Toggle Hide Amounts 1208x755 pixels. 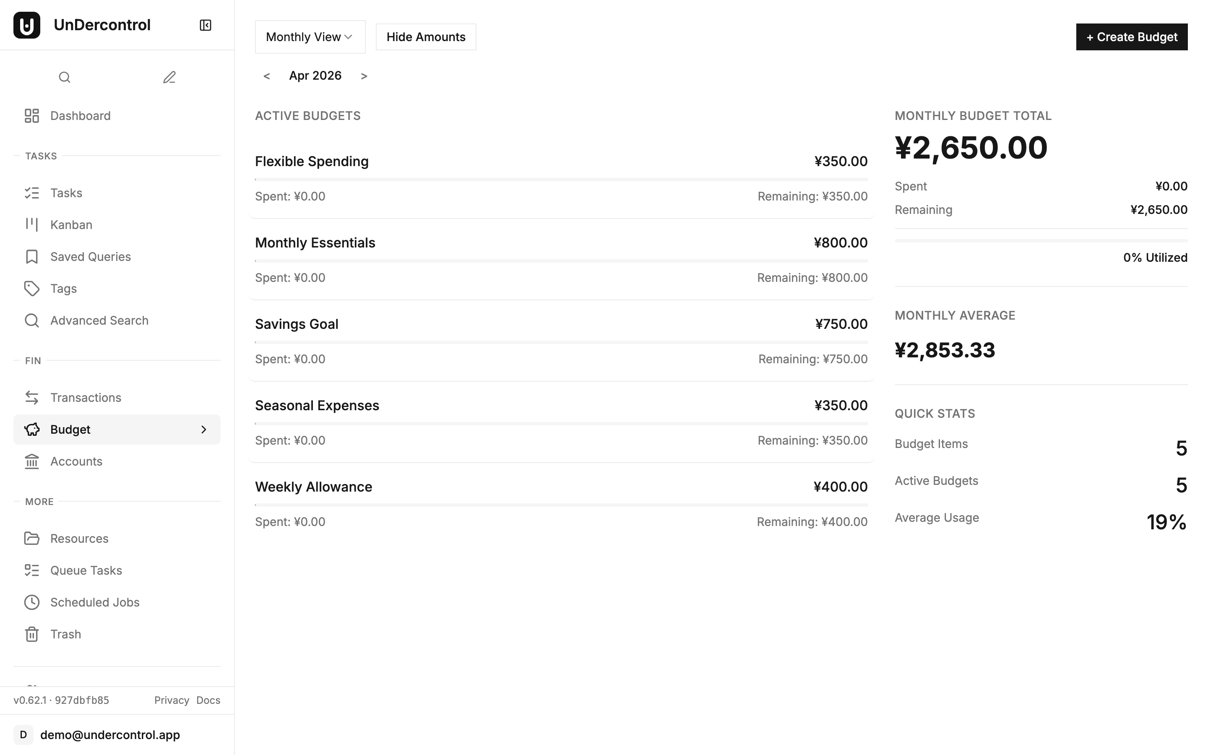point(425,36)
